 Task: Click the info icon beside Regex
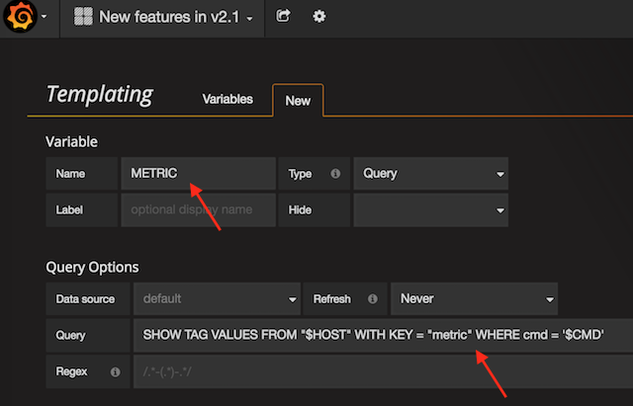116,372
